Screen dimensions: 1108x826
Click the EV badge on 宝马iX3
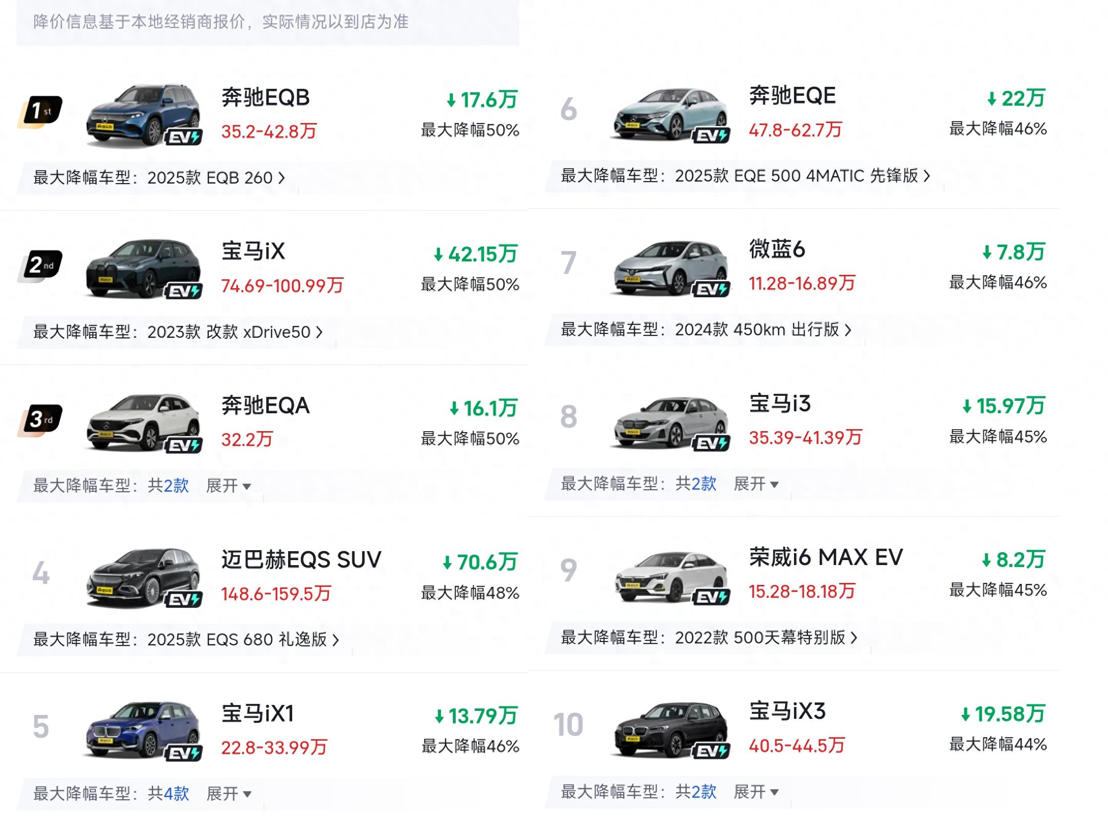pyautogui.click(x=711, y=751)
